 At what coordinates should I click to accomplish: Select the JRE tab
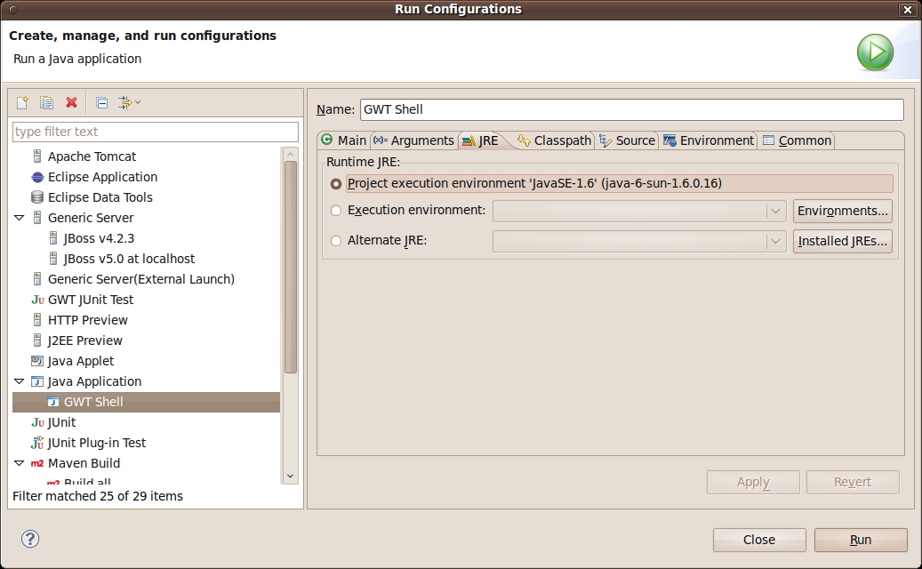point(481,140)
